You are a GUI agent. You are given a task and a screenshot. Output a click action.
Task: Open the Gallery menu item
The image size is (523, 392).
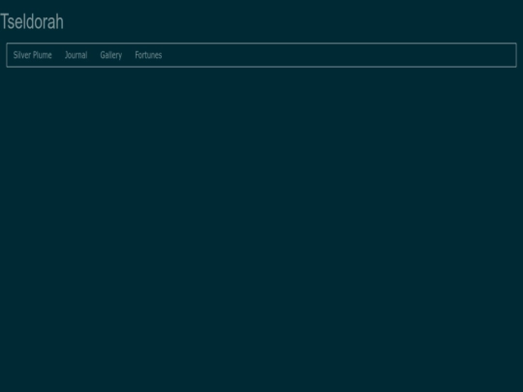click(x=111, y=55)
